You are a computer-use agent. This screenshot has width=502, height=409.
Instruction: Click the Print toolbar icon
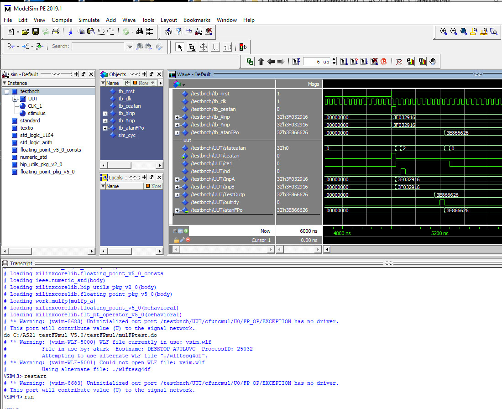tap(55, 31)
